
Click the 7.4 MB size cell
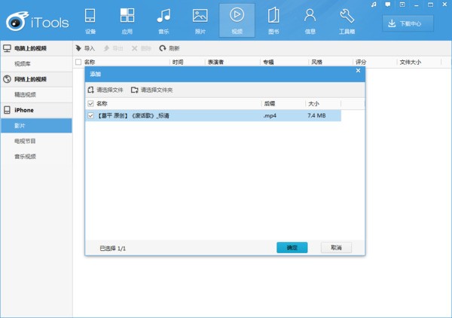[316, 115]
